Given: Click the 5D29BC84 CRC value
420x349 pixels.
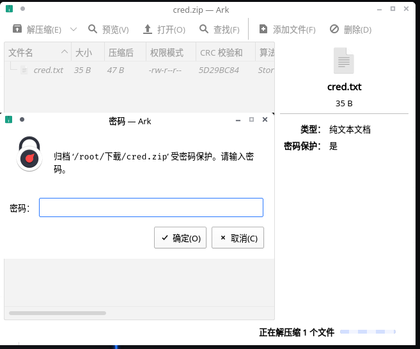Looking at the screenshot, I should 219,70.
